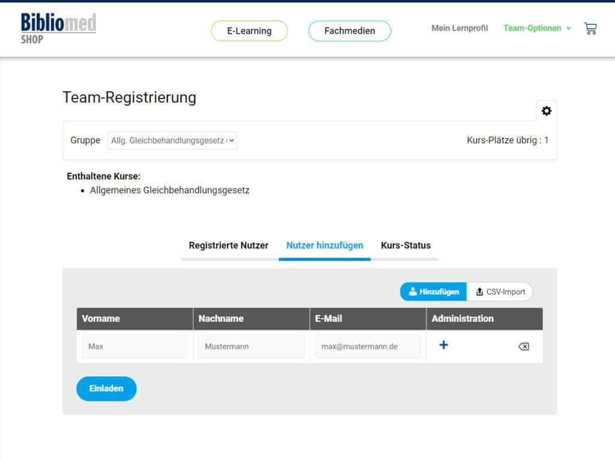Open the Kurs-Status tab
The height and width of the screenshot is (461, 615).
(x=405, y=246)
